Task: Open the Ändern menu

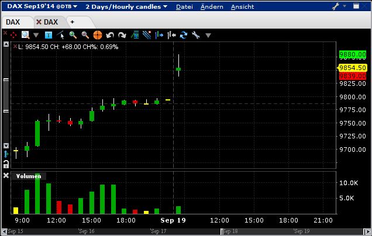Action: click(x=212, y=6)
